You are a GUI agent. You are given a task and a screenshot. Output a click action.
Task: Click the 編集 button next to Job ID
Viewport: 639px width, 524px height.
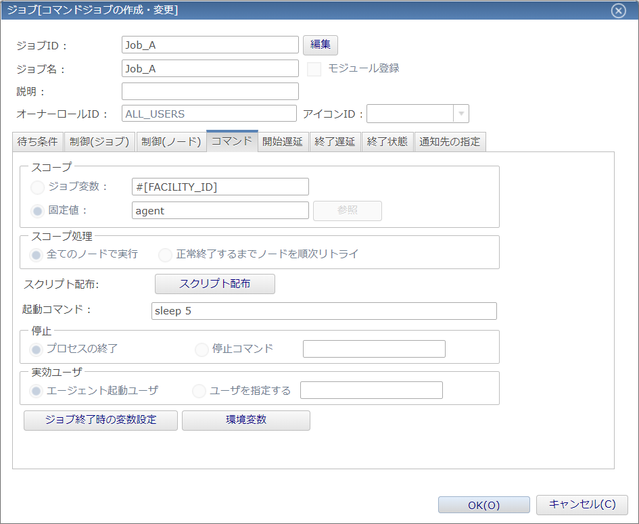tap(321, 45)
